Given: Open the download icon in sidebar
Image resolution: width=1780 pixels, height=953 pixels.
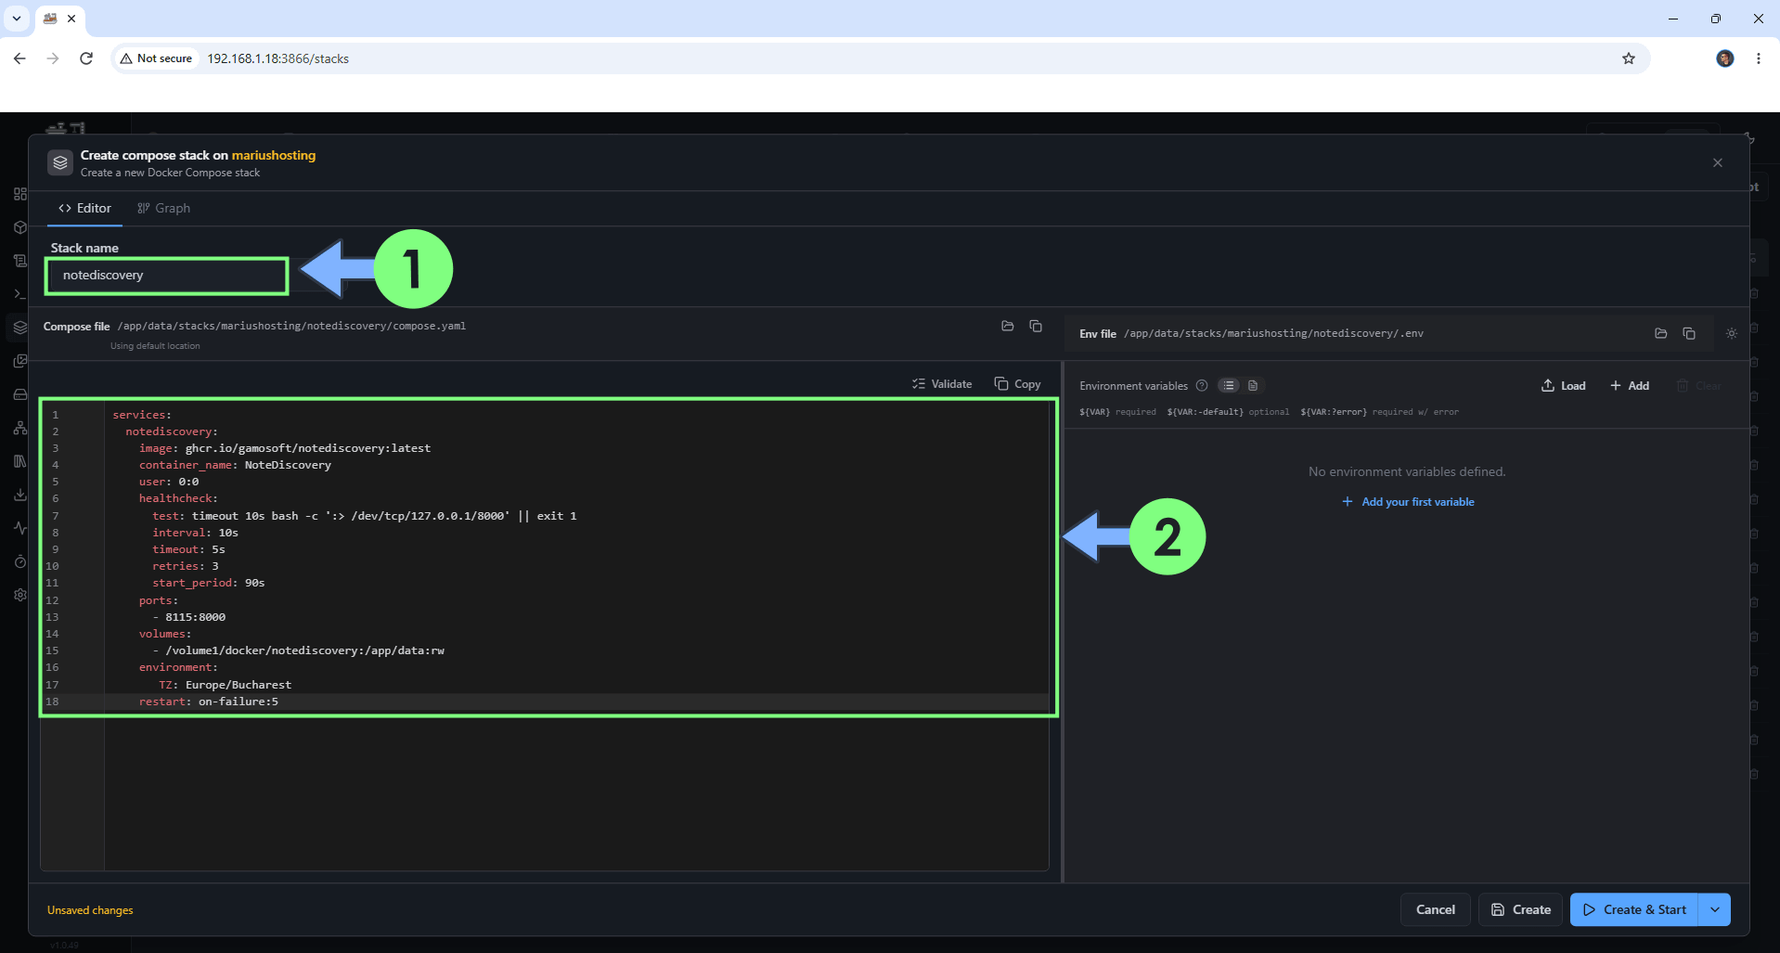Looking at the screenshot, I should (20, 495).
